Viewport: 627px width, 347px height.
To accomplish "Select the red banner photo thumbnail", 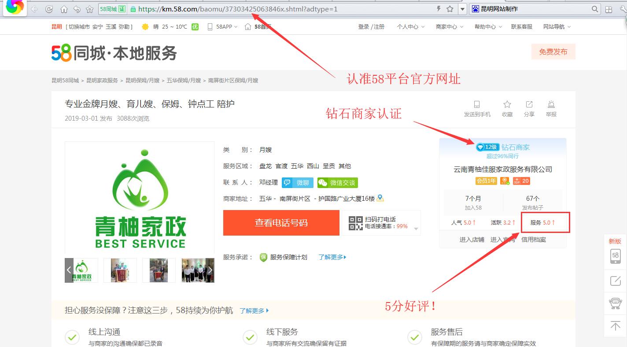I will click(x=120, y=270).
